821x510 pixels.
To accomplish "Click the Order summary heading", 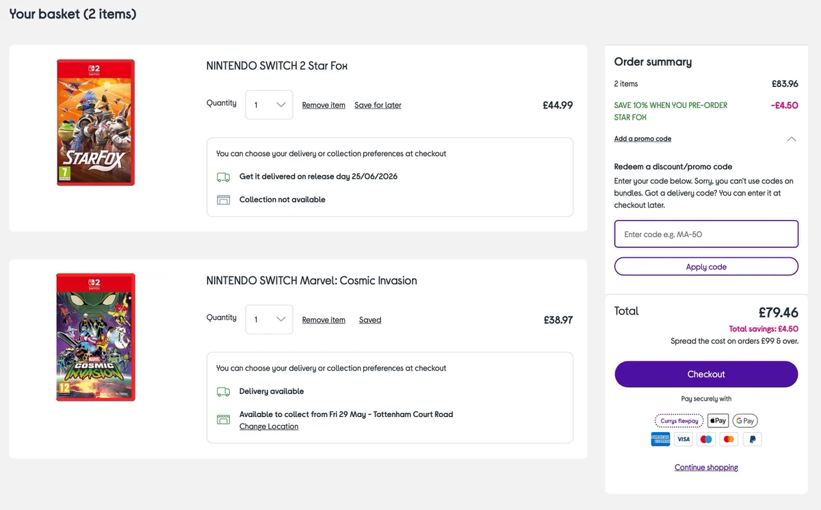I will coord(653,62).
